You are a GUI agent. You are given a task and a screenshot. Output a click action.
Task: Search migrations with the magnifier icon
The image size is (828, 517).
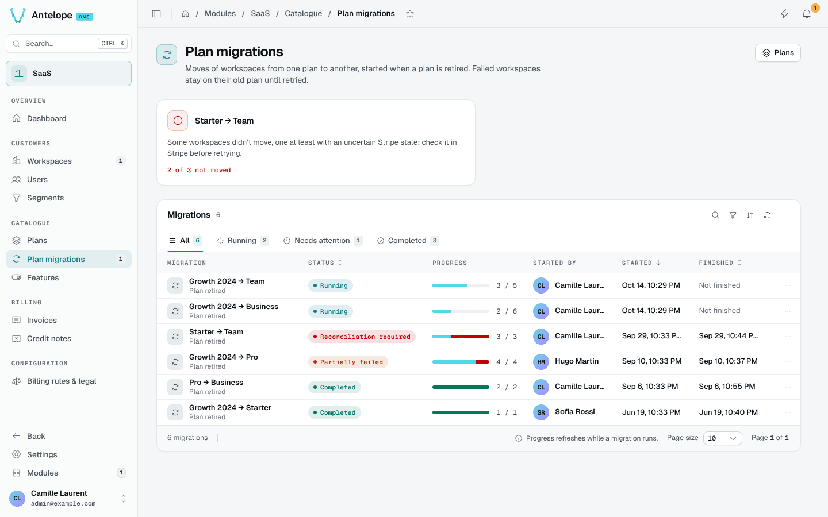715,215
